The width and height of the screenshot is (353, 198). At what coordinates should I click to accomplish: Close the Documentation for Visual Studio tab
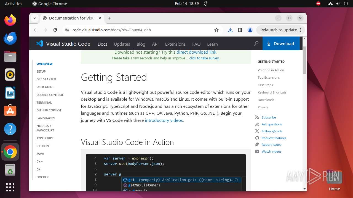100,18
